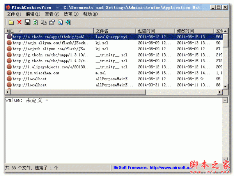Open the NirSoft Freeware website link
The width and height of the screenshot is (234, 176).
(x=152, y=168)
